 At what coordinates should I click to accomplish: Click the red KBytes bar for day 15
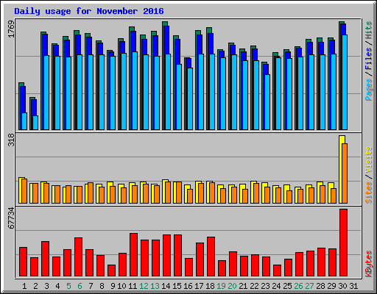177,256
